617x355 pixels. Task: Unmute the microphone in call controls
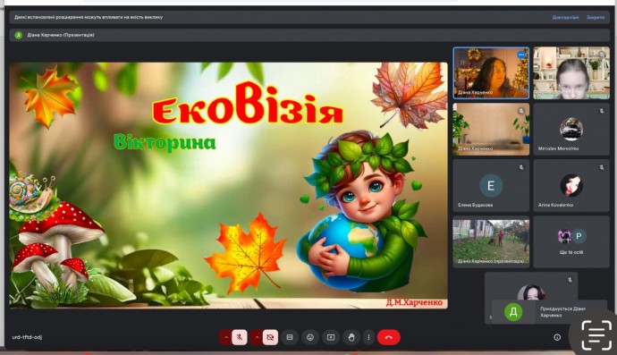click(240, 337)
